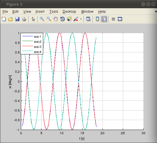Open the Window menu
The height and width of the screenshot is (143, 157).
87,12
